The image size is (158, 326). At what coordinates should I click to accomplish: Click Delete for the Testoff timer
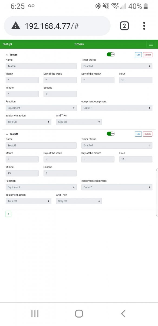[148, 134]
